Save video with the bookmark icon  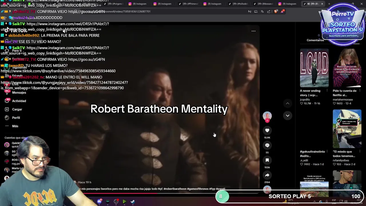tap(267, 160)
